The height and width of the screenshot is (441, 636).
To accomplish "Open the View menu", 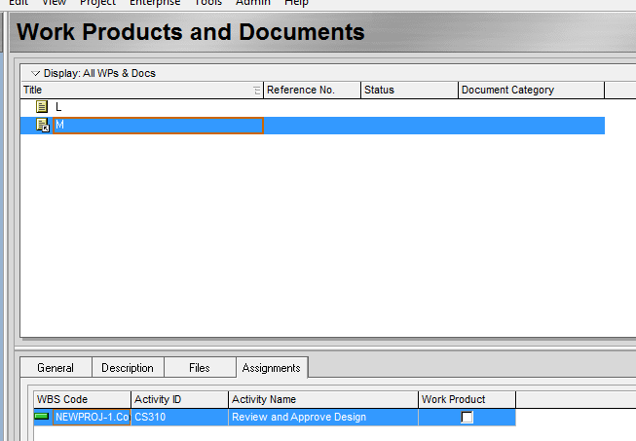I will [54, 2].
